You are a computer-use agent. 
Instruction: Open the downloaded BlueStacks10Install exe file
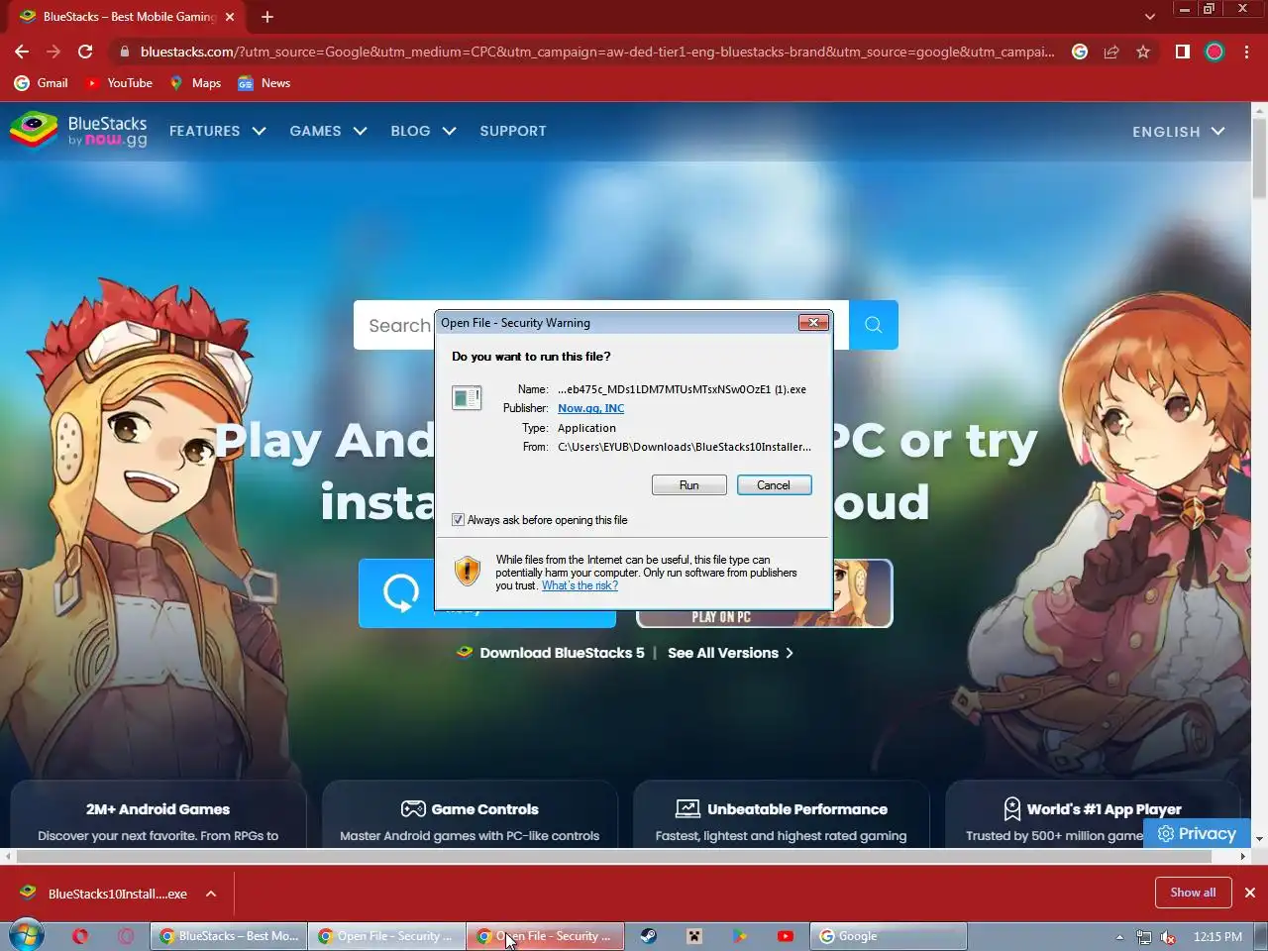[x=103, y=894]
